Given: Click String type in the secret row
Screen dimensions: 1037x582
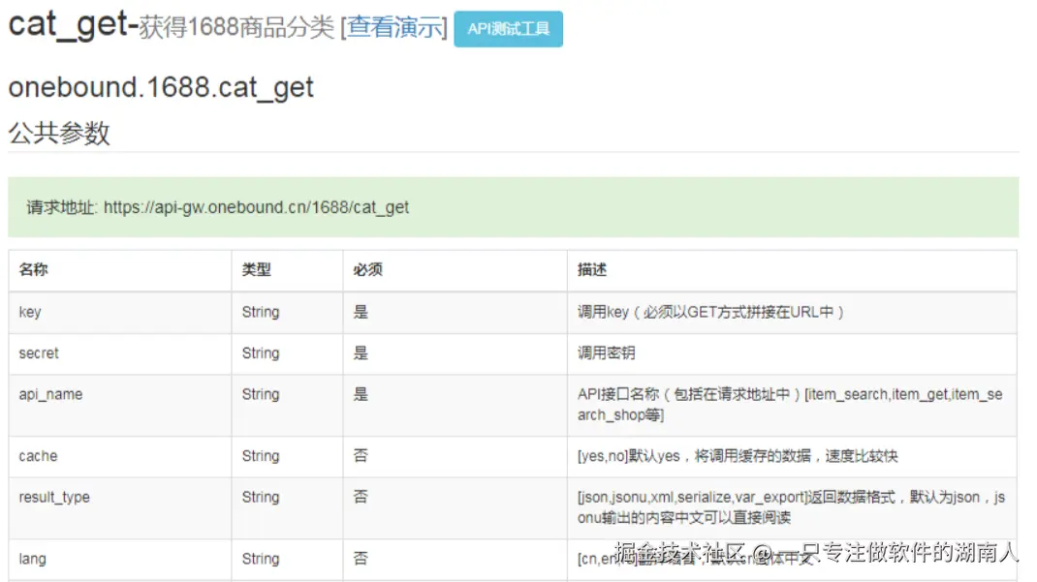Looking at the screenshot, I should (x=261, y=353).
